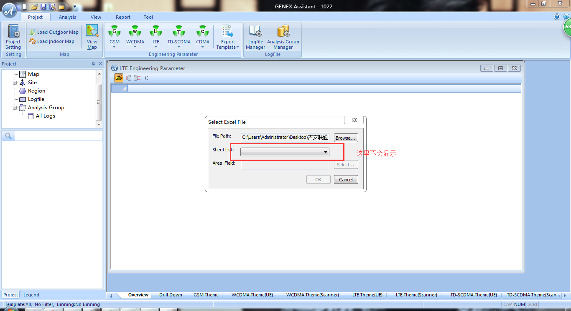Open Project Setting from the ribbon
This screenshot has width=571, height=311.
coord(13,37)
